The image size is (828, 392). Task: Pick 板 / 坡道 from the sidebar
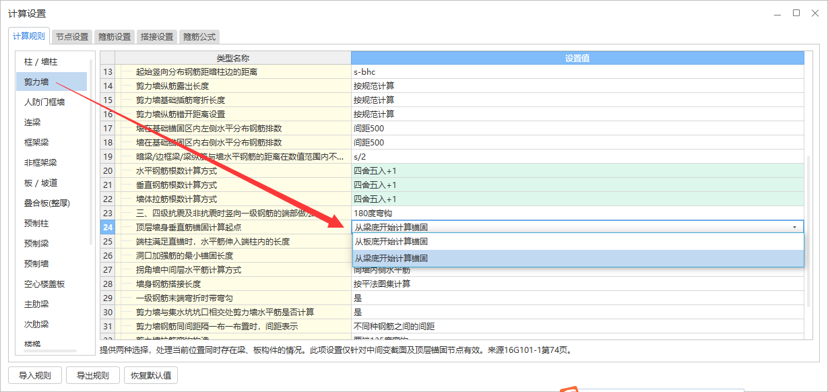click(x=52, y=183)
